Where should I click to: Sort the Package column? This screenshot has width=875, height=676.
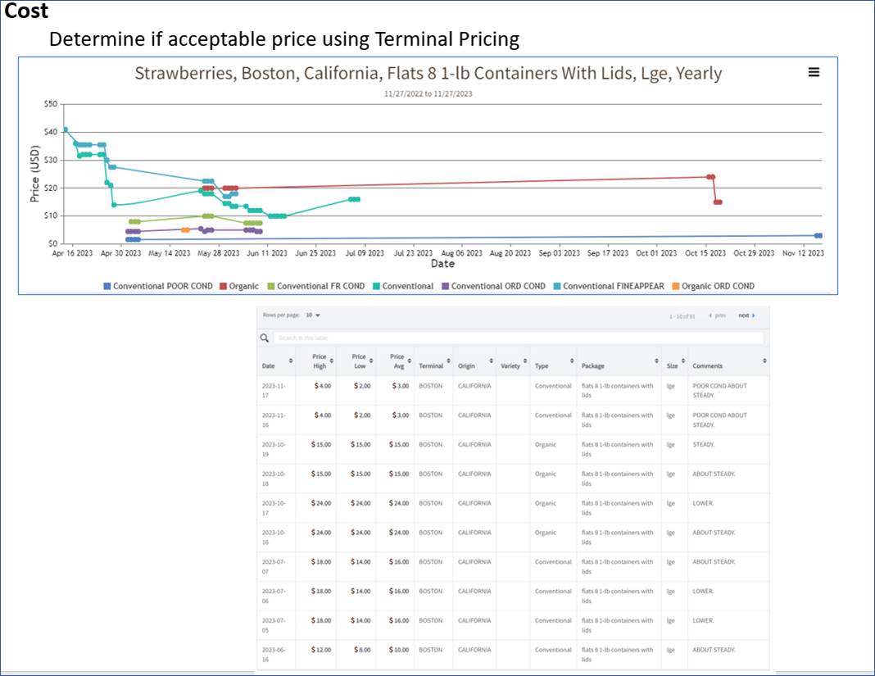coord(656,361)
